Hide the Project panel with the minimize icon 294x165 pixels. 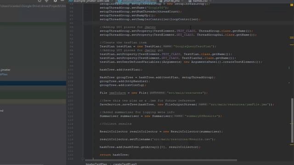(62, 1)
